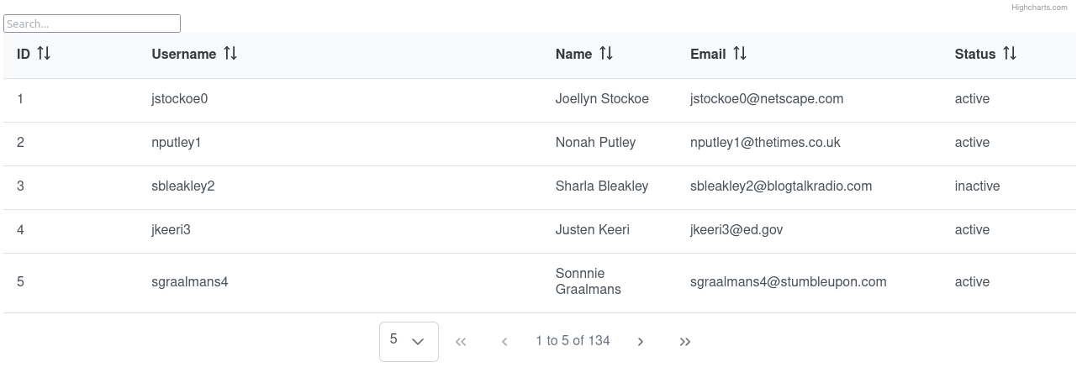Image resolution: width=1077 pixels, height=367 pixels.
Task: Open the rows-per-page dropdown showing 5
Action: pos(409,341)
